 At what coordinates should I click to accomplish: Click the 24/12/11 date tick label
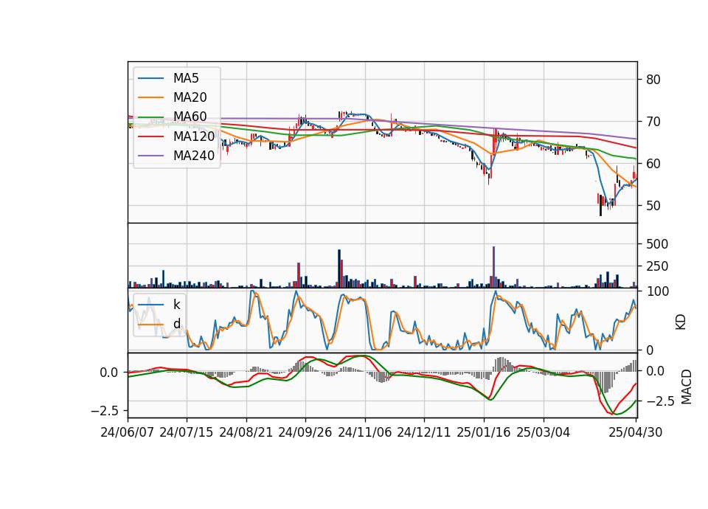click(424, 432)
